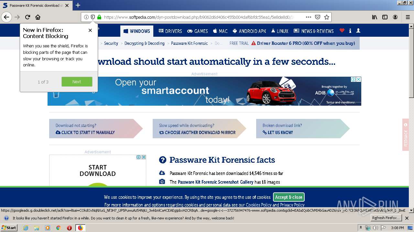Viewport: 414px width, 232px height.
Task: Click the red heart favorites icon
Action: [x=342, y=31]
